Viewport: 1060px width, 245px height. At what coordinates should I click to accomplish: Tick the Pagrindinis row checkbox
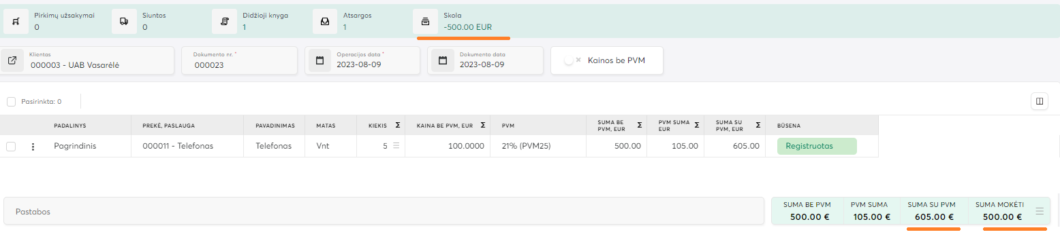[x=11, y=146]
